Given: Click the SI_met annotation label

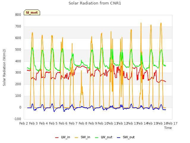Looking at the screenshot, I should coord(32,13).
